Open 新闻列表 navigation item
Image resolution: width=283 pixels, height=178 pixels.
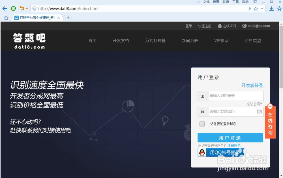pyautogui.click(x=190, y=41)
